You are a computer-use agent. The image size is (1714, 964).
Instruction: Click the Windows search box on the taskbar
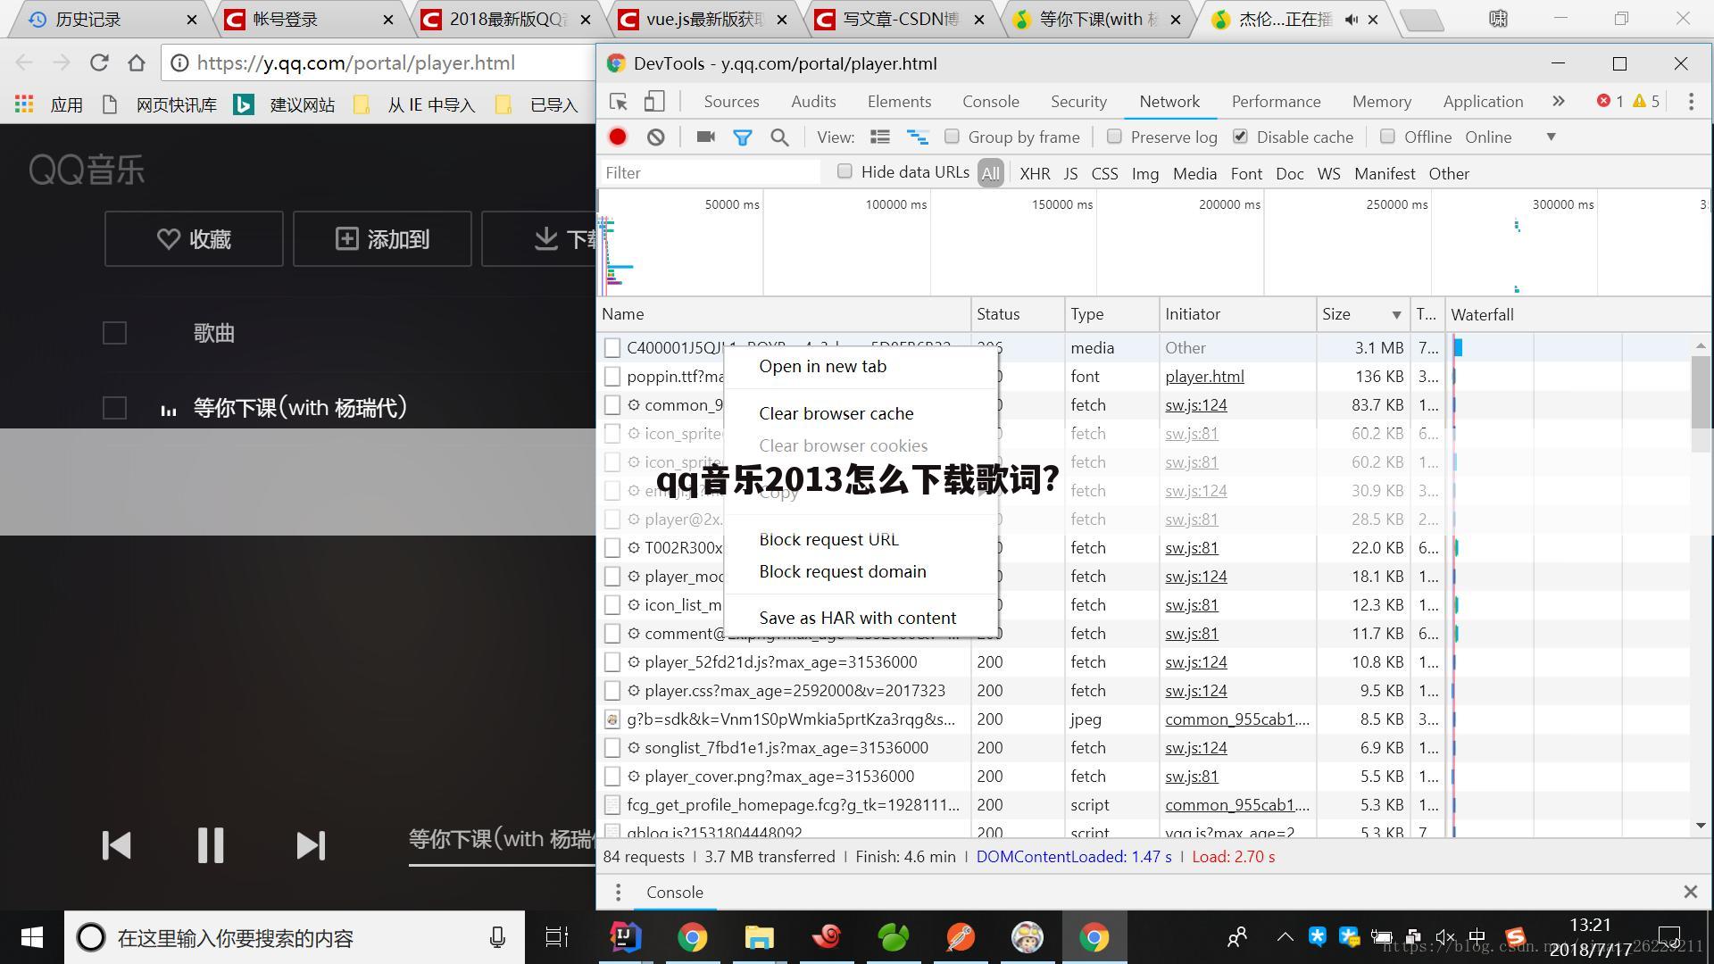coord(295,937)
